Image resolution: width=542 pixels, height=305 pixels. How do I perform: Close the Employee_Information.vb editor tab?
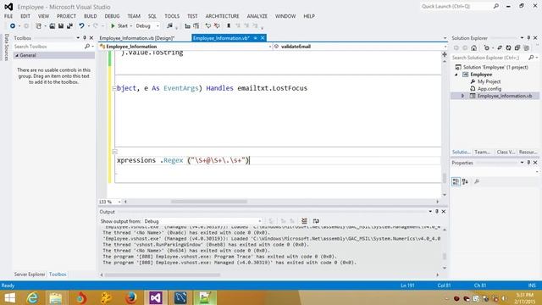[263, 38]
